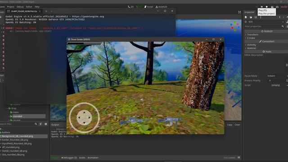
Task: Collapse the Gray folder
Action: 7,108
